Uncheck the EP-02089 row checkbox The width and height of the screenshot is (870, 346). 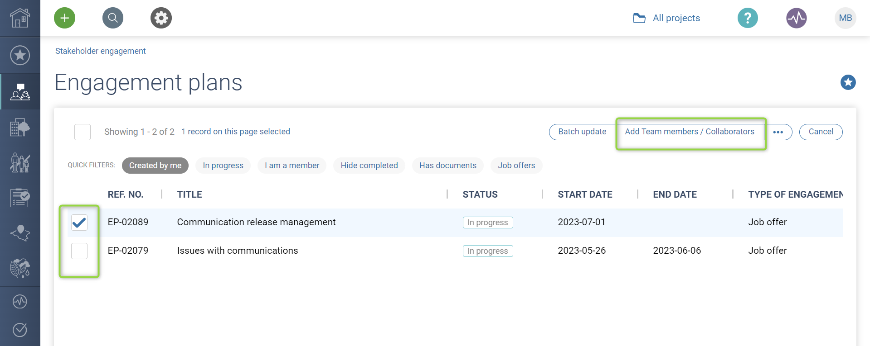point(79,223)
